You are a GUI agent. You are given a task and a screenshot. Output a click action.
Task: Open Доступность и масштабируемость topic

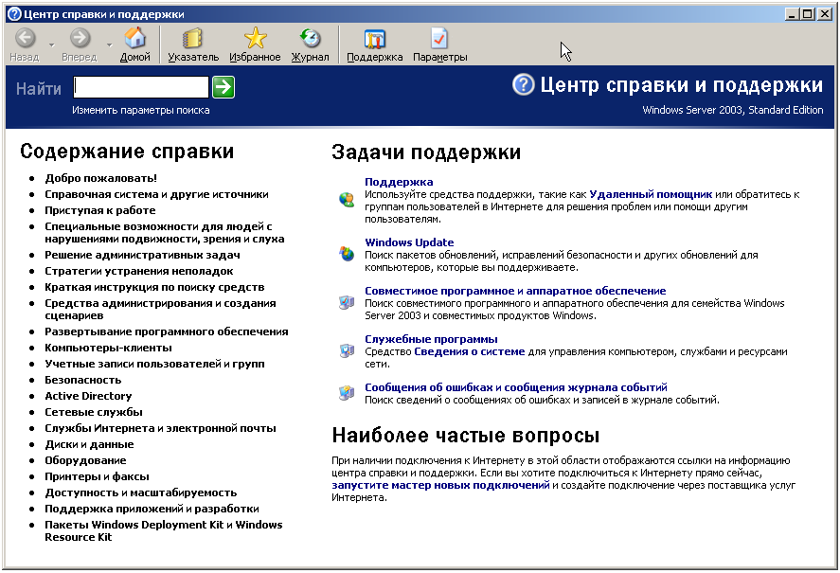[x=140, y=492]
